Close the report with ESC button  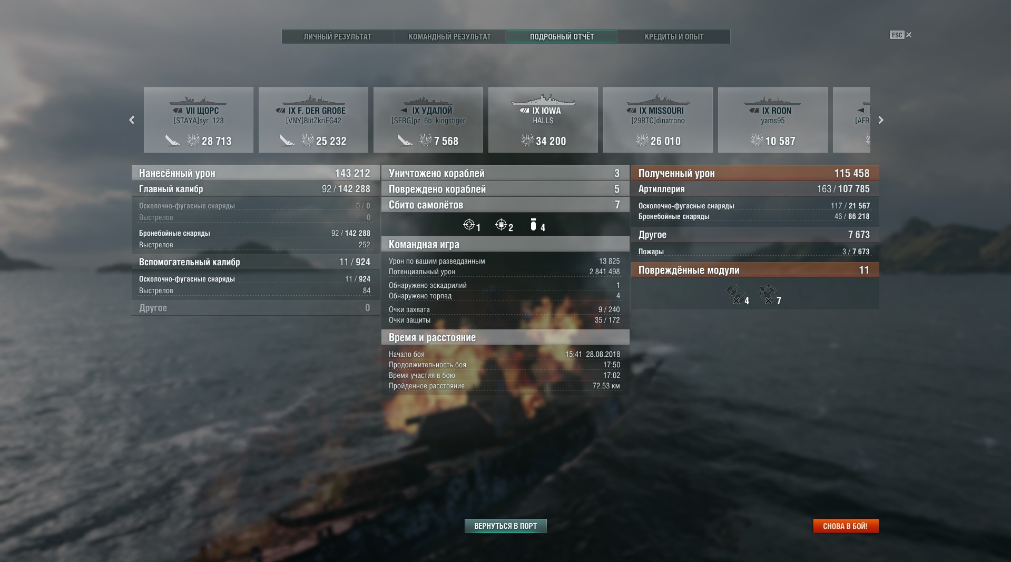pos(901,35)
